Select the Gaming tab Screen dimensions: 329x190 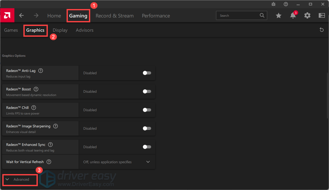point(78,16)
